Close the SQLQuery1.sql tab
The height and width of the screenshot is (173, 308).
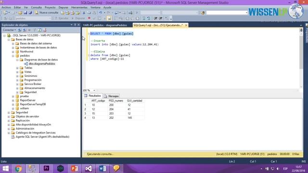(186, 25)
